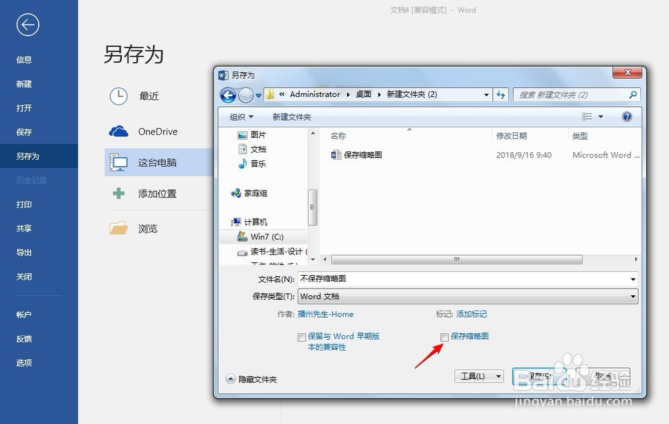This screenshot has width=669, height=424.
Task: Click the refresh icon beside the address bar
Action: [x=501, y=95]
